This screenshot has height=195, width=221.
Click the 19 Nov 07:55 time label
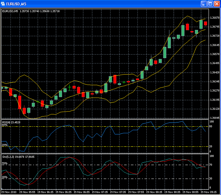click(136, 192)
